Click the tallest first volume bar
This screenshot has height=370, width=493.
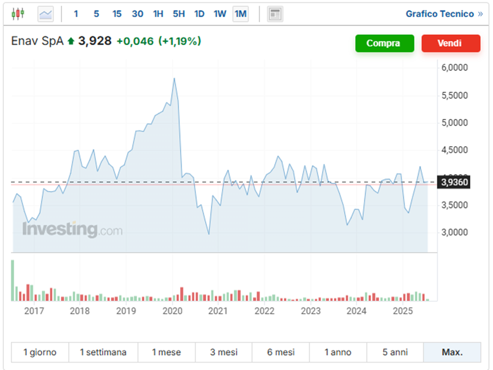[13, 280]
